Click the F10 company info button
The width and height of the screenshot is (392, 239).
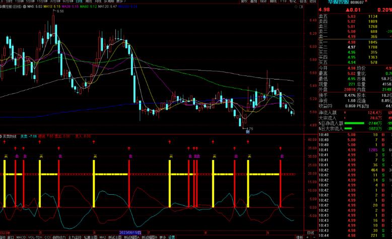[283, 1]
